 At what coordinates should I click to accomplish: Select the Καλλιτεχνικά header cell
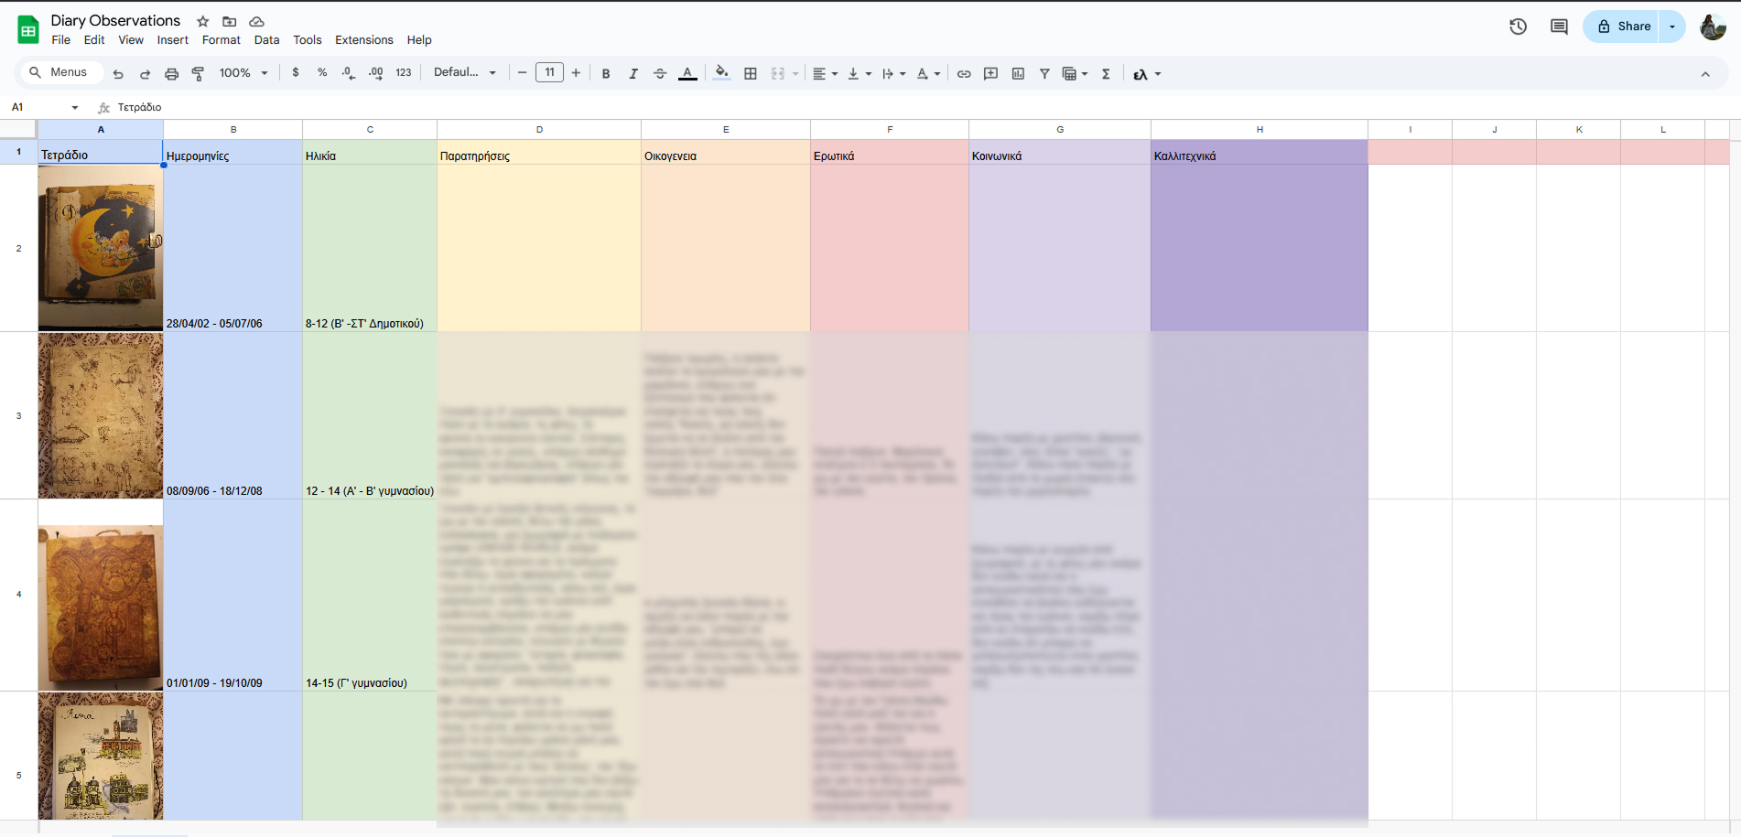pos(1260,153)
